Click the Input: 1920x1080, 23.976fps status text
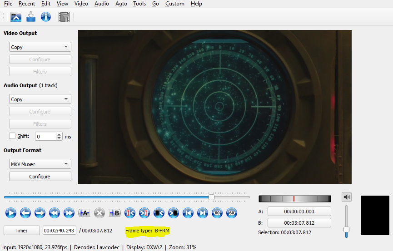 click(x=35, y=247)
